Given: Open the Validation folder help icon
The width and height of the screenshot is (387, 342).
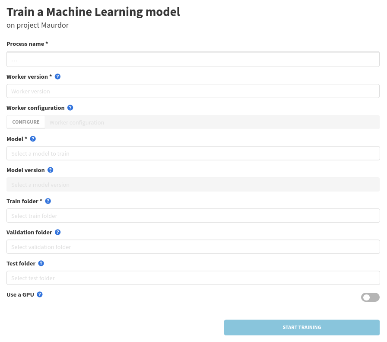Looking at the screenshot, I should [58, 232].
